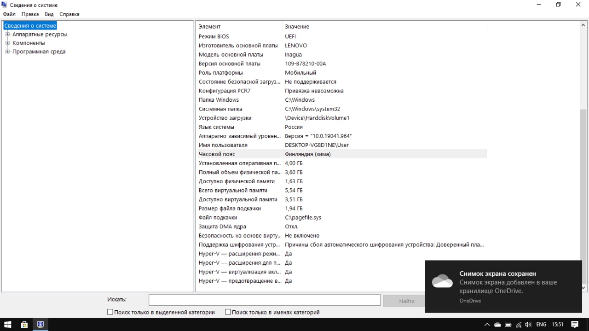Image resolution: width=589 pixels, height=331 pixels.
Task: Click value Привязка невозможна
Action: [314, 91]
